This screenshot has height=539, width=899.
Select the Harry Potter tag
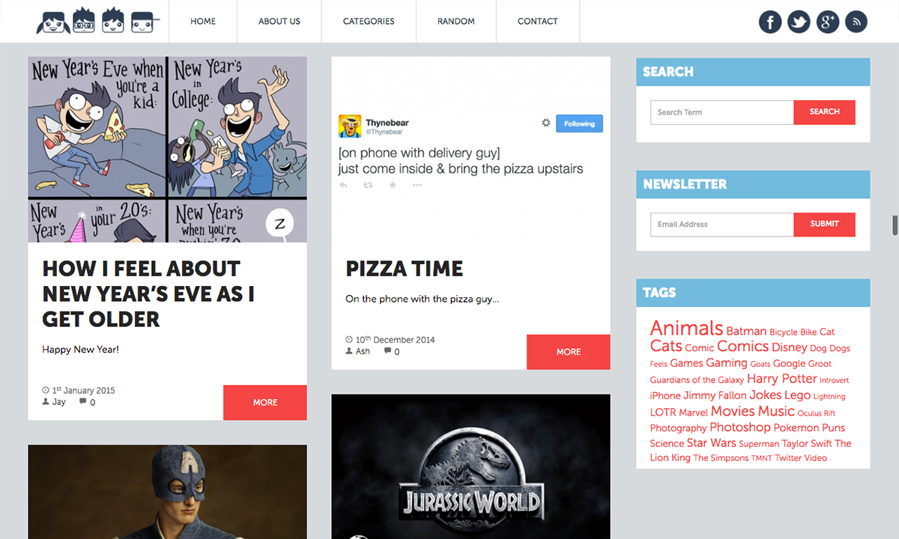coord(781,379)
